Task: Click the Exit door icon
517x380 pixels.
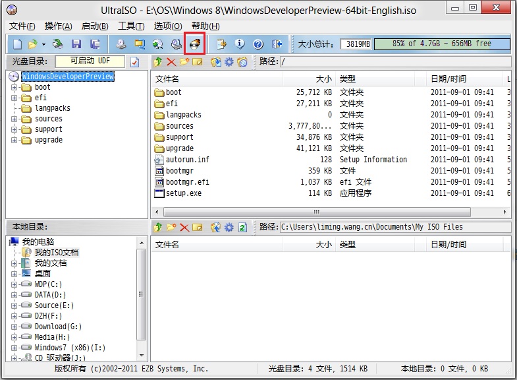Action: point(277,44)
